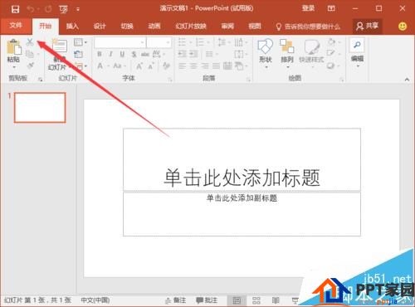
Task: Click the font name combo box
Action: pyautogui.click(x=120, y=42)
